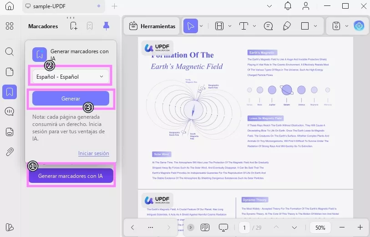Open the notifications bell
The width and height of the screenshot is (370, 237).
click(x=288, y=6)
